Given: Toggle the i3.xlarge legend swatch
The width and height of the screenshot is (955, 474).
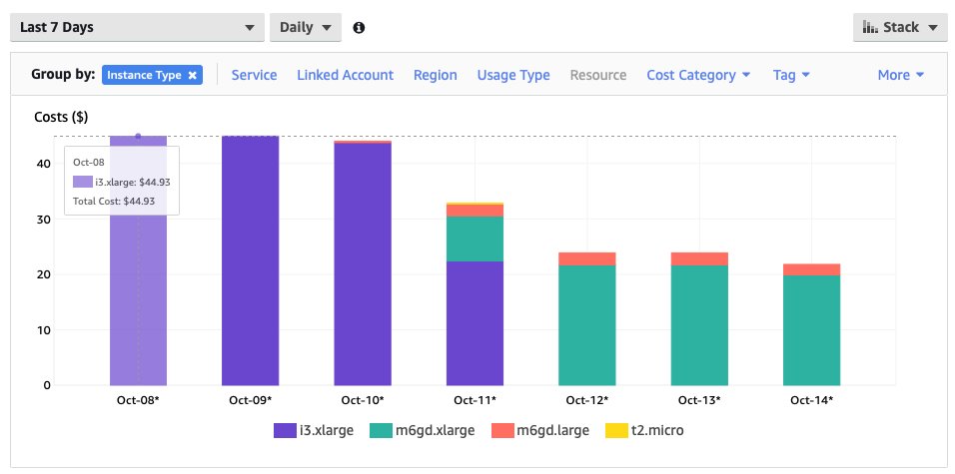Looking at the screenshot, I should [x=286, y=430].
